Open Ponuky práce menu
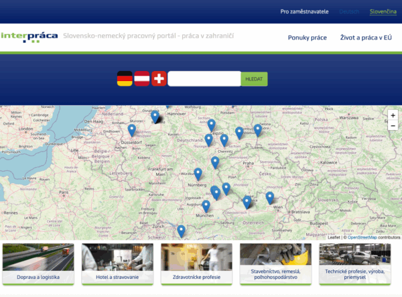 307,38
